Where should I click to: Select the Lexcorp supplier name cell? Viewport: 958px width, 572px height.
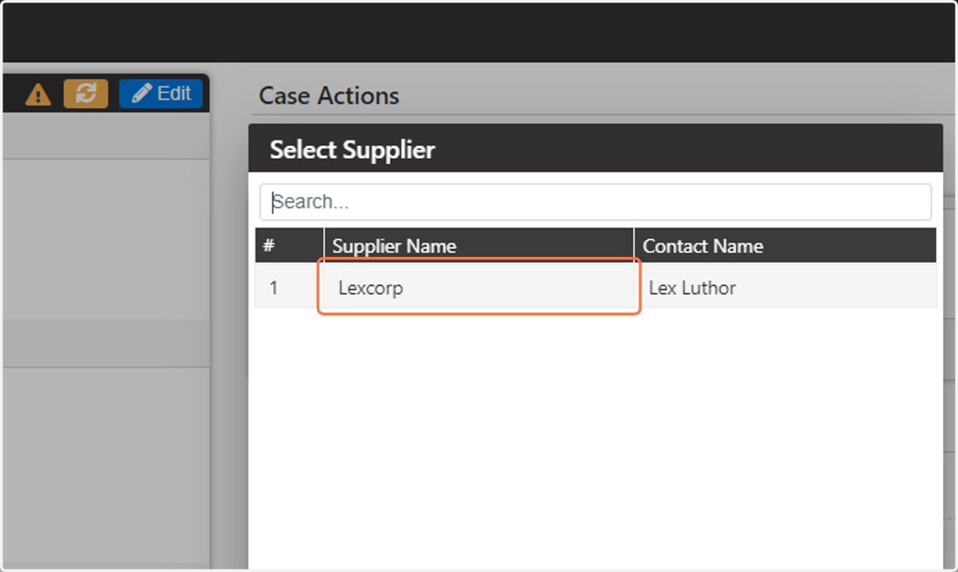coord(479,287)
